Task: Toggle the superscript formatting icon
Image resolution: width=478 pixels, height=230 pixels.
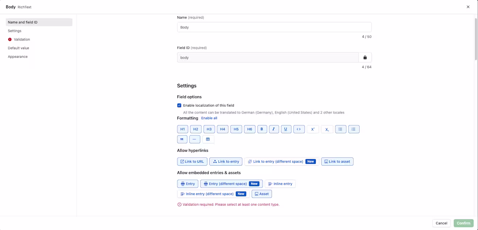Action: pos(313,129)
